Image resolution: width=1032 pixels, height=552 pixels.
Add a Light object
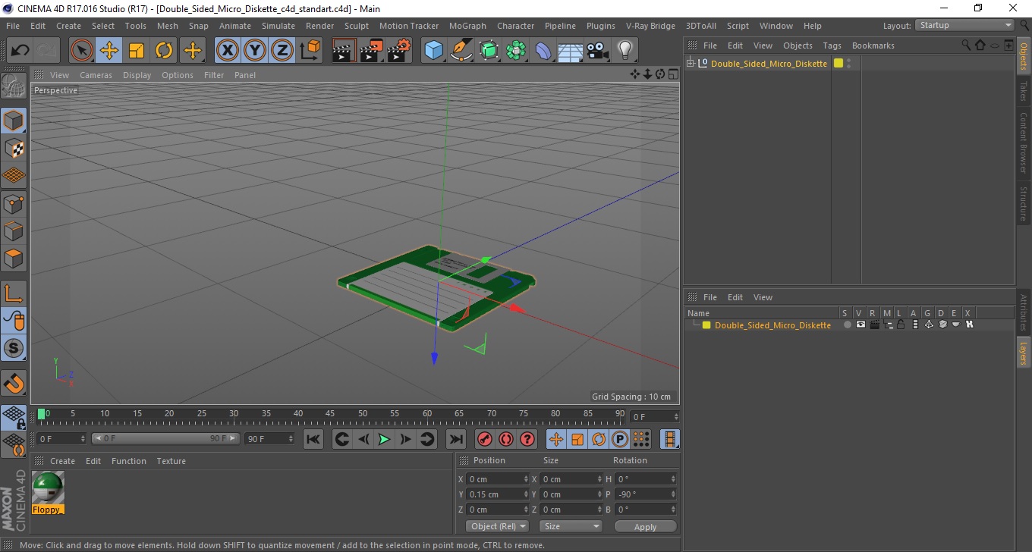click(625, 51)
